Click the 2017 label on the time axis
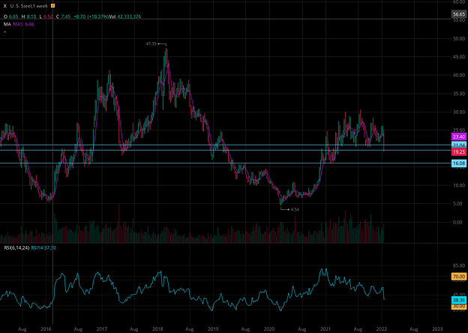468x333 pixels. [x=102, y=329]
